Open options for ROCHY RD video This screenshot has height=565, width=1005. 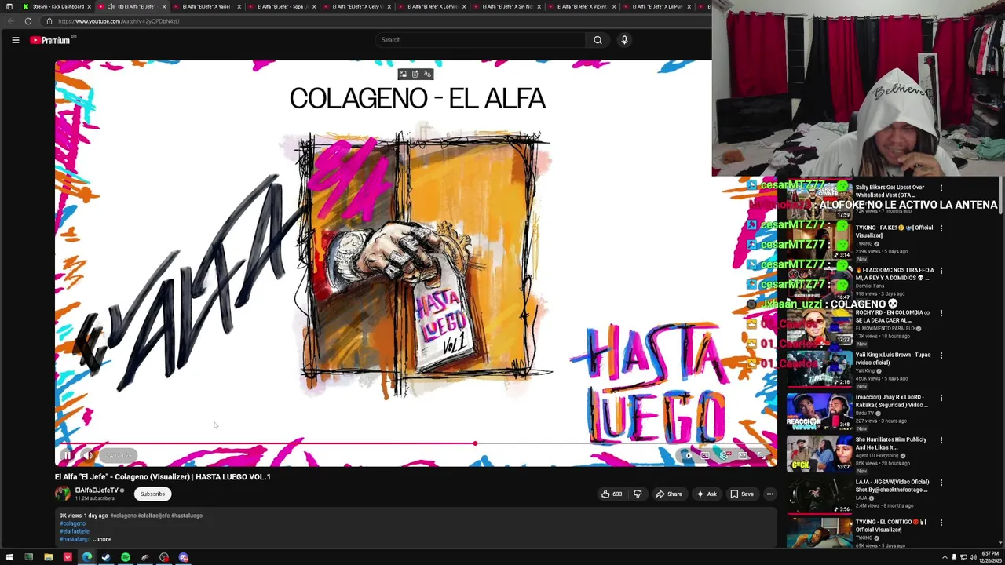[x=941, y=313]
